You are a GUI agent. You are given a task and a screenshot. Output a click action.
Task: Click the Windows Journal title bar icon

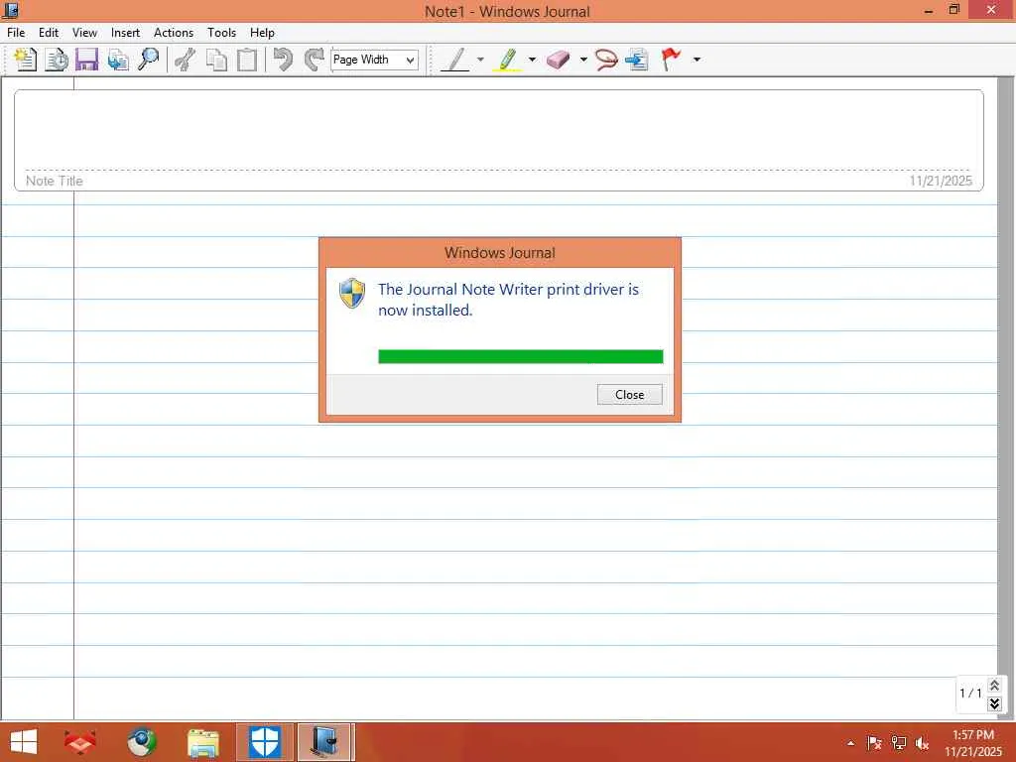10,10
